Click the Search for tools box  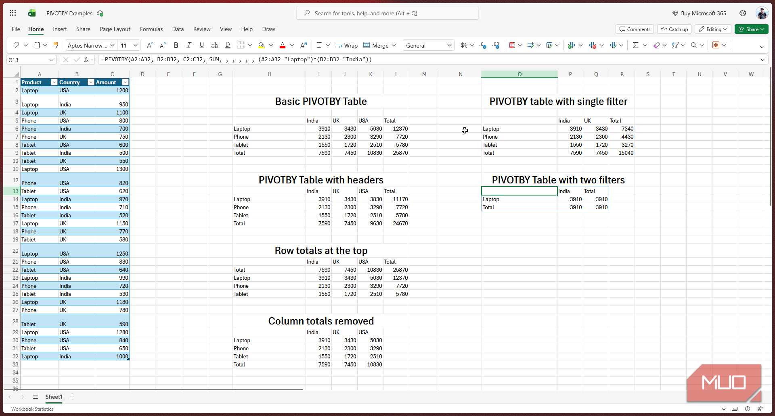(387, 13)
